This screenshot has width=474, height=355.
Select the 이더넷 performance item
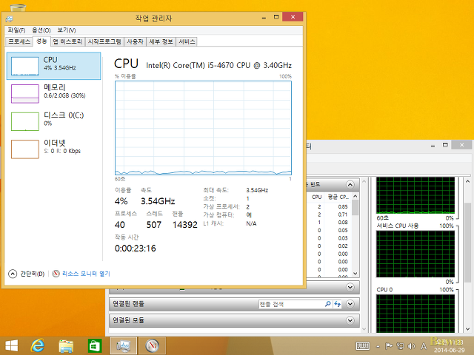click(54, 149)
